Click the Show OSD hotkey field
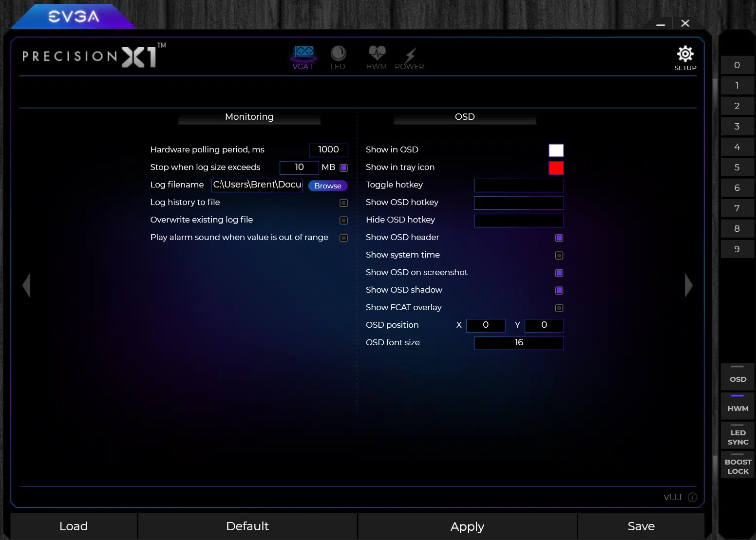This screenshot has width=756, height=540. pos(519,203)
